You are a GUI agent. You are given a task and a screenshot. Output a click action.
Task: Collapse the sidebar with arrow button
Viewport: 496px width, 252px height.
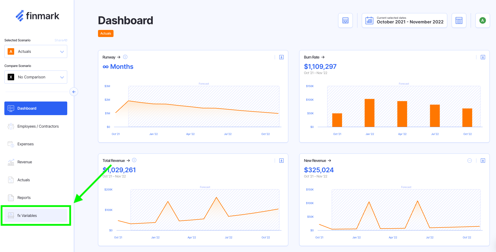click(x=74, y=92)
